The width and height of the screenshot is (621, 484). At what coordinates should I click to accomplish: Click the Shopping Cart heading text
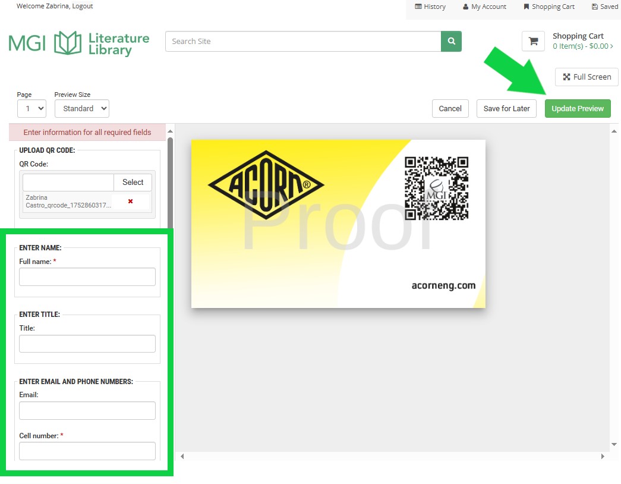[x=578, y=36]
